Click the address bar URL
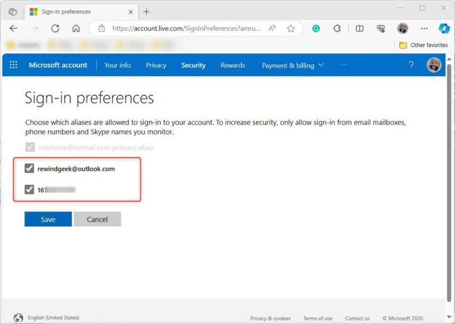455x324 pixels. click(186, 29)
